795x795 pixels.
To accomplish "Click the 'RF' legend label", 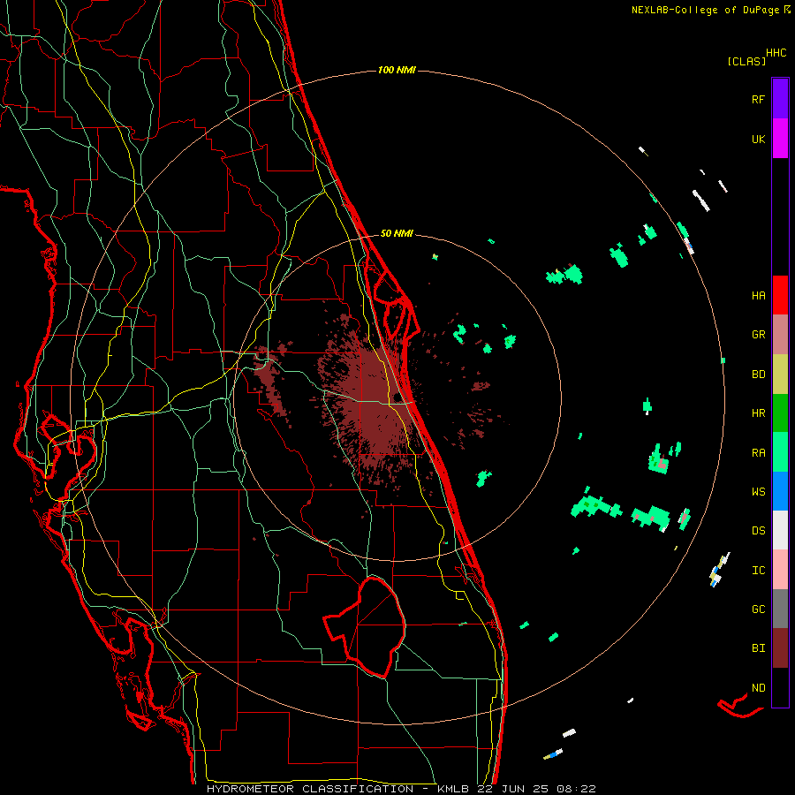I will pyautogui.click(x=758, y=99).
